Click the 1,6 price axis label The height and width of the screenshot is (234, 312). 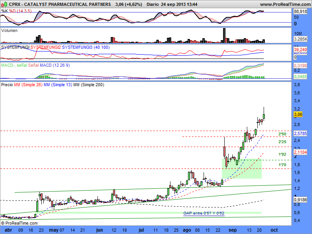click(x=297, y=173)
